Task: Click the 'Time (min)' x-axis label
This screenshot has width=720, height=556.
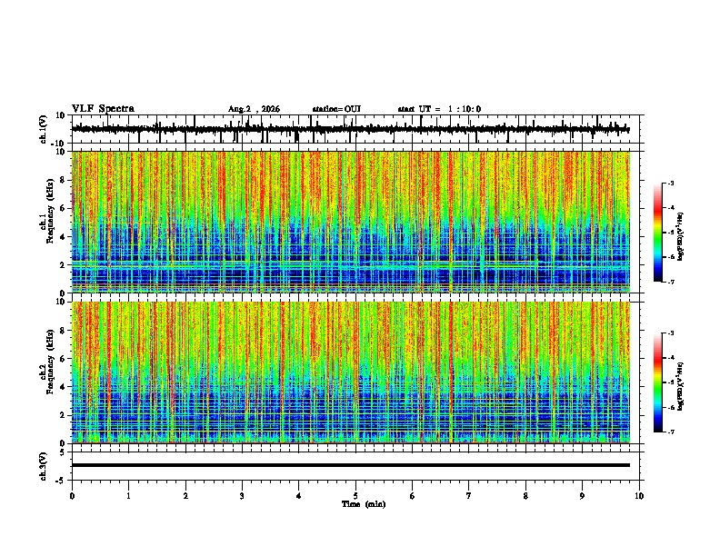Action: [364, 504]
